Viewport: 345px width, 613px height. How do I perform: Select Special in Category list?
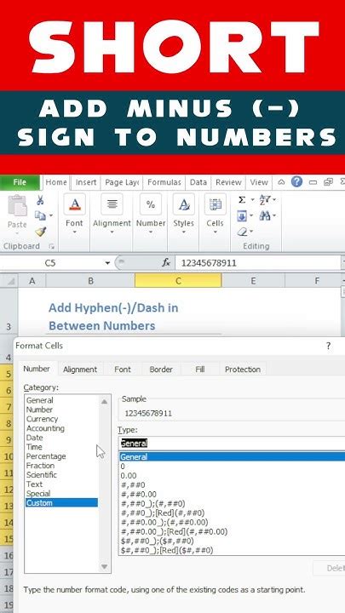pos(38,494)
